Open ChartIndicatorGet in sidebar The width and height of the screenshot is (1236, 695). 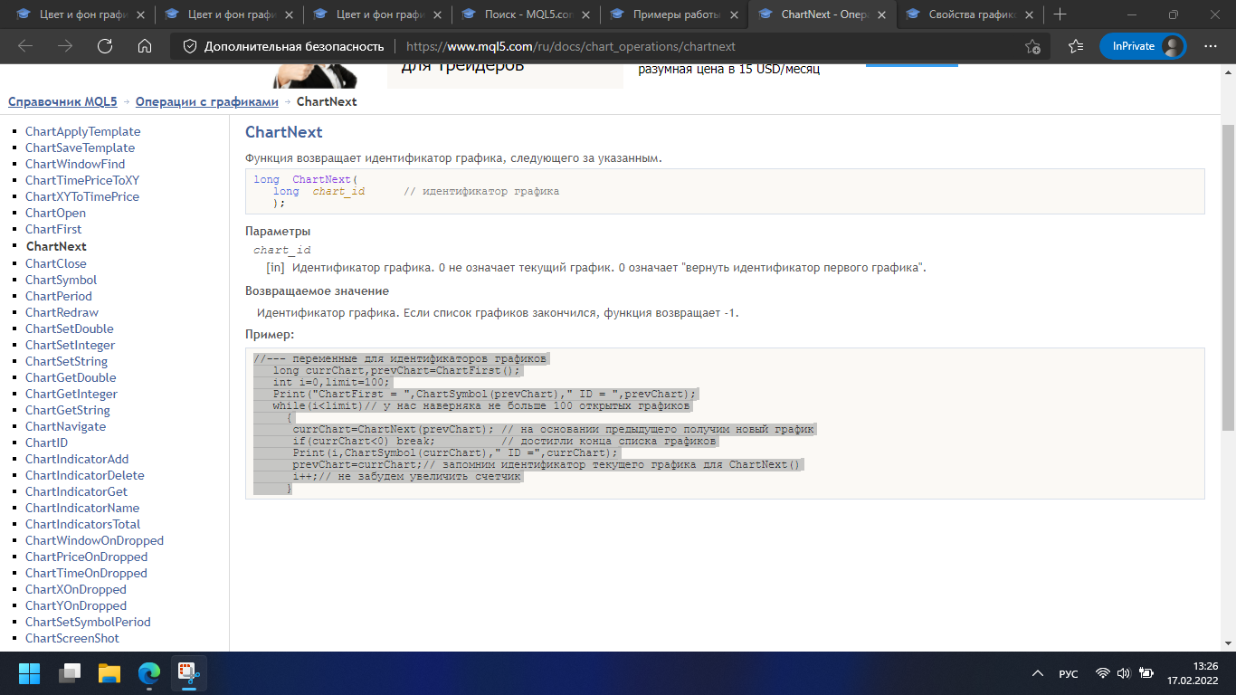(x=76, y=491)
